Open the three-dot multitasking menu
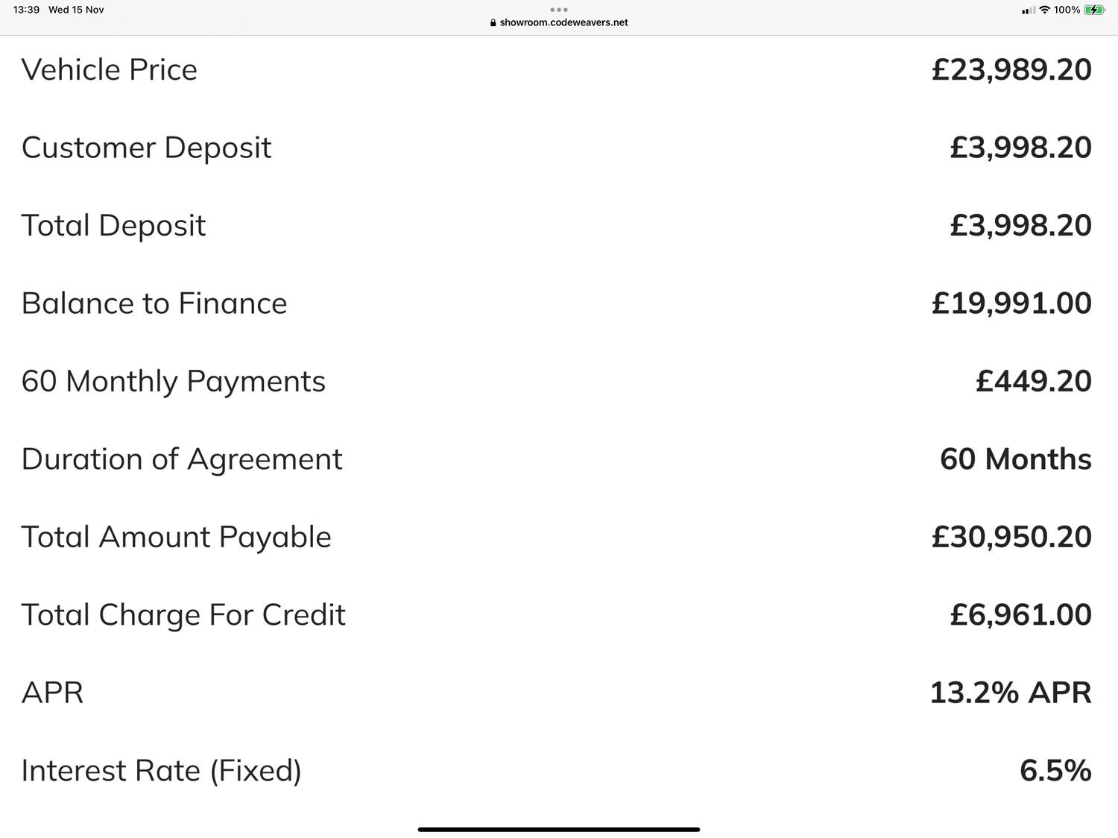The image size is (1118, 838). (x=559, y=10)
